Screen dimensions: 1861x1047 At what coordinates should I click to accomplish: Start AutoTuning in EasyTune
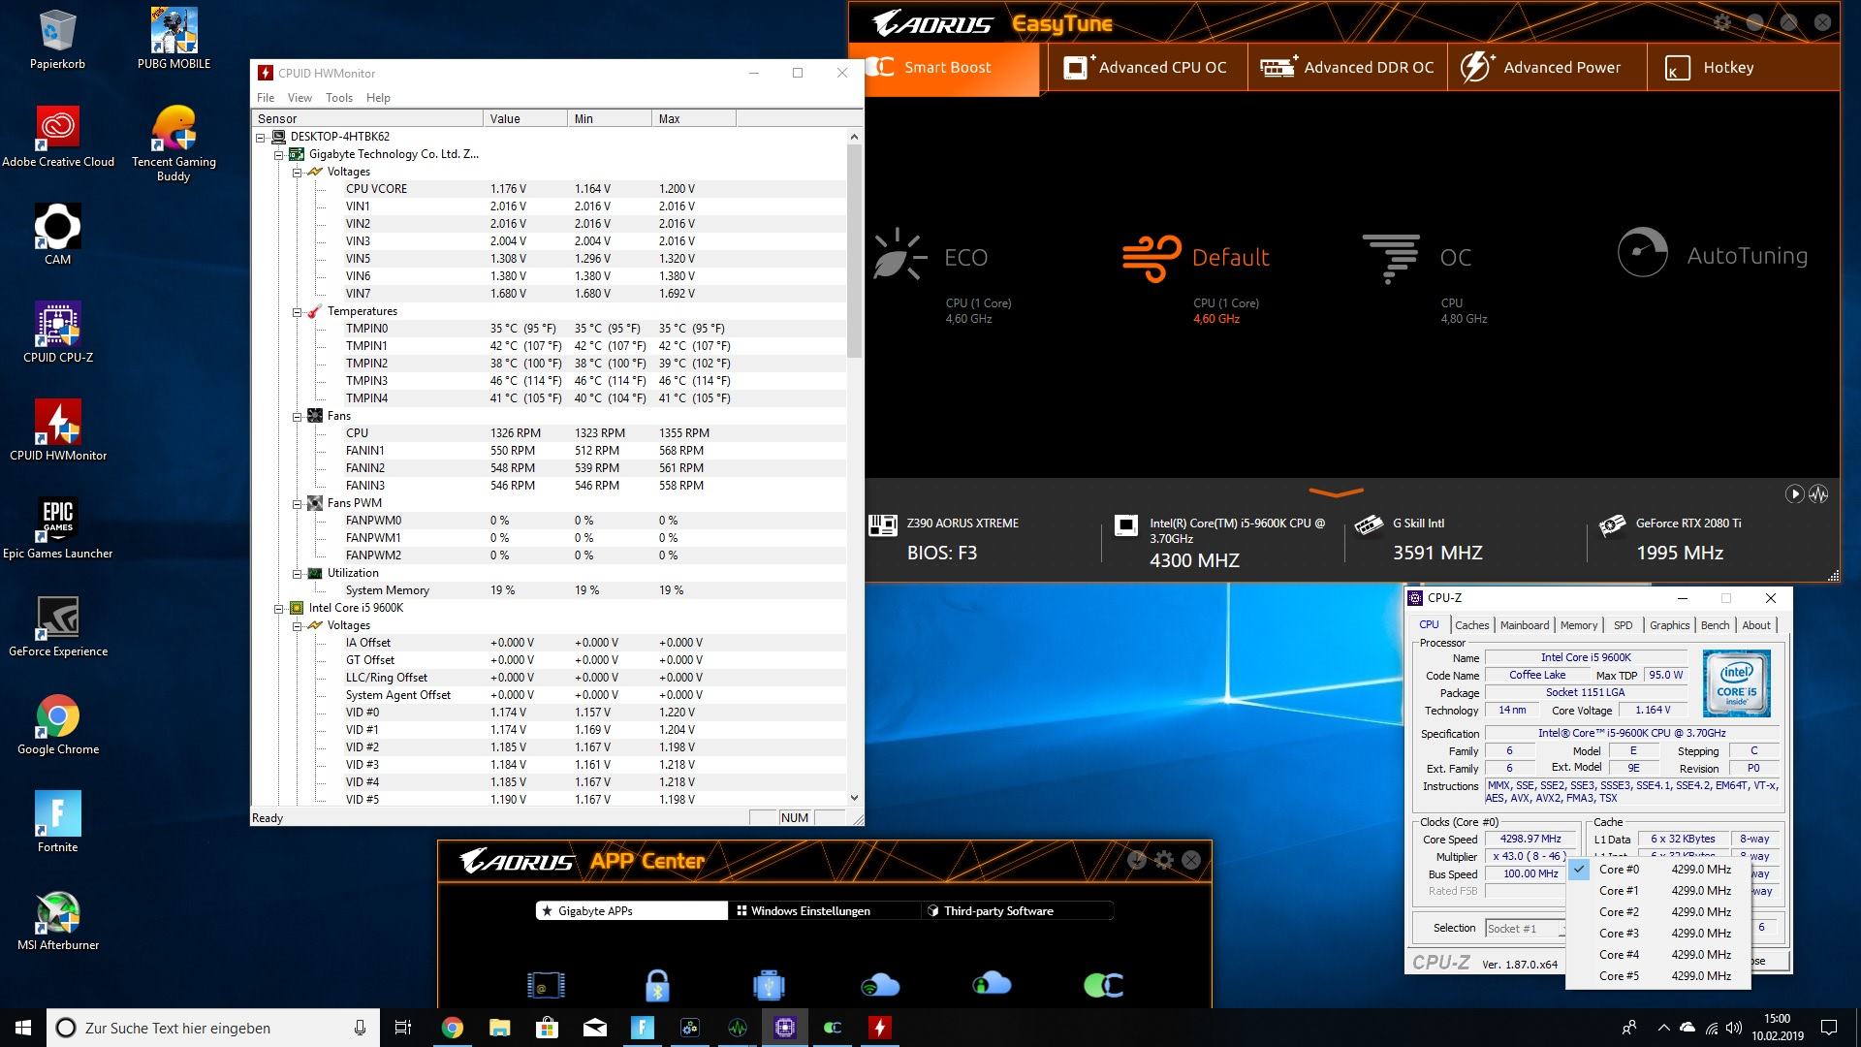point(1713,254)
